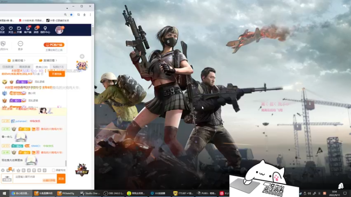Viewport: 351px width, 197px height.
Task: Click the blue bookmark star icon
Action: pos(72,14)
